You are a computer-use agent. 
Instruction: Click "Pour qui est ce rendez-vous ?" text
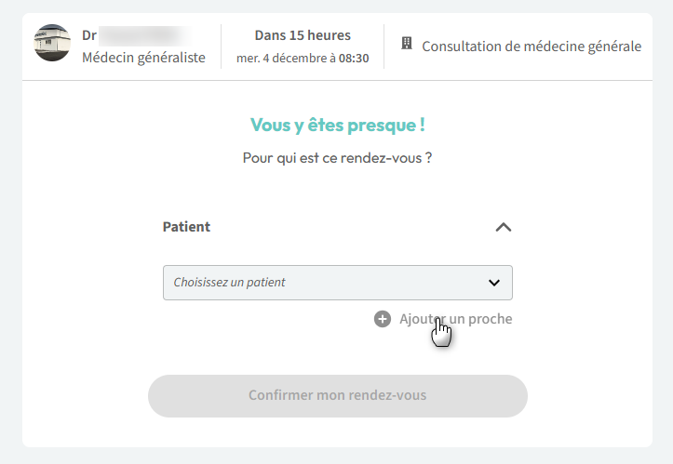click(337, 158)
